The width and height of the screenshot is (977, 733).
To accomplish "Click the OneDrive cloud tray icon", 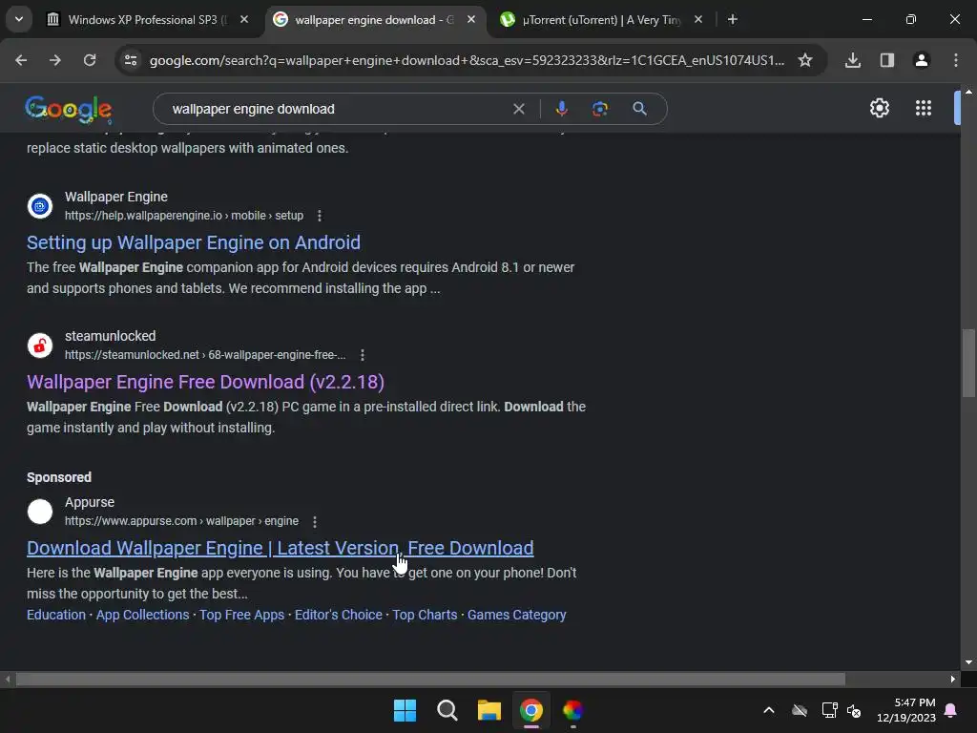I will coord(800,710).
